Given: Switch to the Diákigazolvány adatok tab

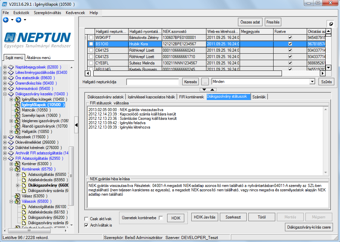Looking at the screenshot, I should pyautogui.click(x=106, y=97).
